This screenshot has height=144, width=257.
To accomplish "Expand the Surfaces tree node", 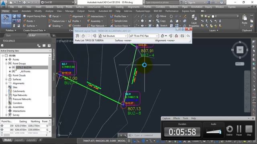I will (x=6, y=79).
